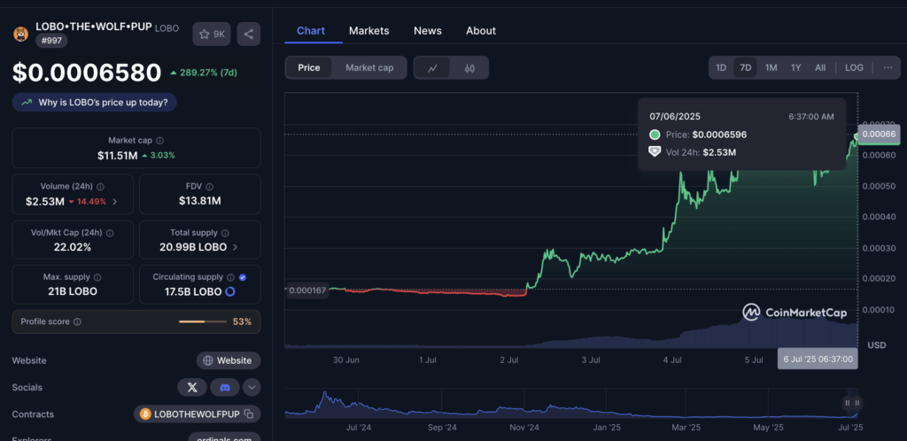The image size is (907, 441).
Task: Click the 6 Jul '25 06:37:00 time label
Action: tap(818, 359)
